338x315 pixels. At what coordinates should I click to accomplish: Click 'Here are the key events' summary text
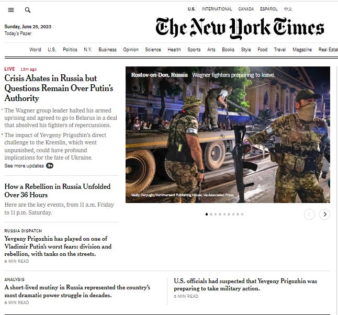59,208
